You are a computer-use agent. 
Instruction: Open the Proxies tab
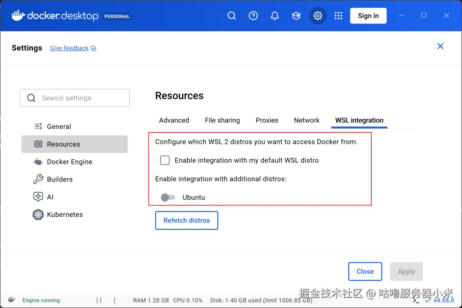267,120
